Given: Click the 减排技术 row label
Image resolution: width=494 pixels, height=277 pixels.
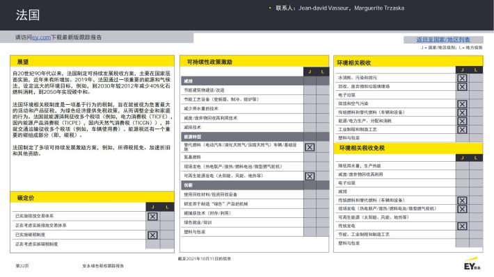Looking at the screenshot, I should pyautogui.click(x=193, y=127).
